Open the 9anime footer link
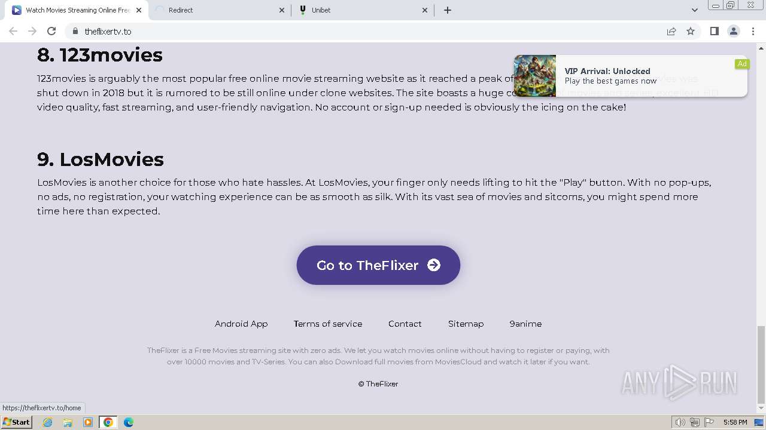This screenshot has height=430, width=766. [x=525, y=324]
